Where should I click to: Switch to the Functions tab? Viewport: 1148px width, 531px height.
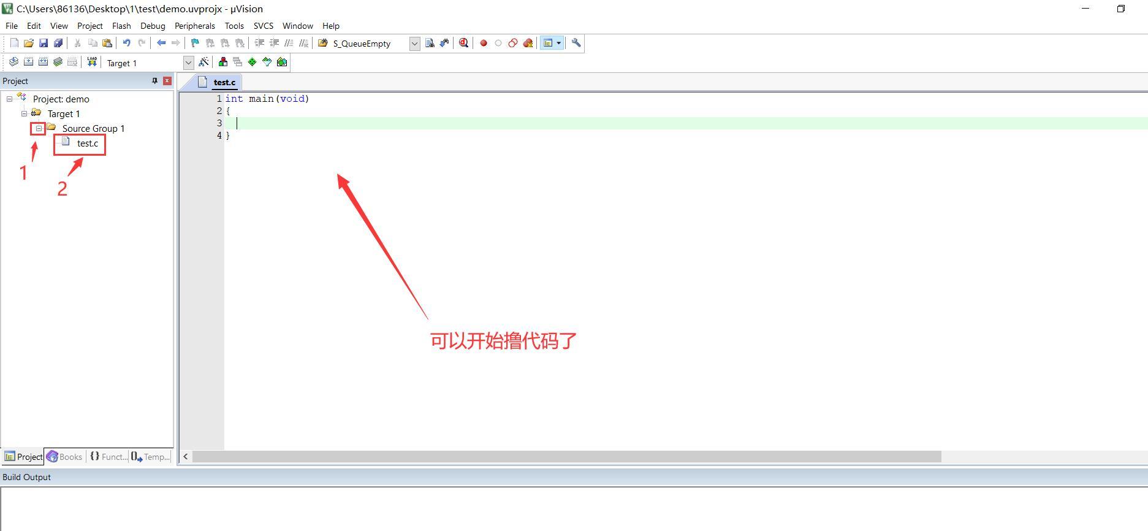coord(108,457)
